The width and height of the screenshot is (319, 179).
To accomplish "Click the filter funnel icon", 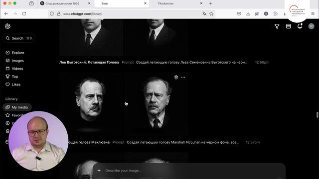I will [x=277, y=26].
